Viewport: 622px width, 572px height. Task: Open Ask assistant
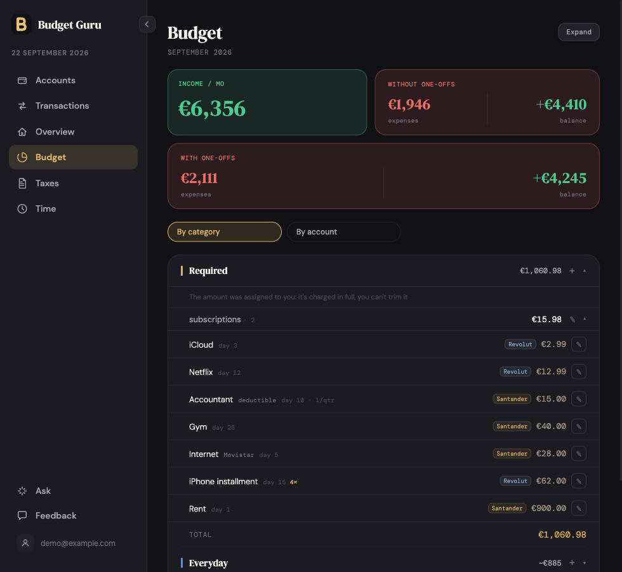[x=74, y=491]
